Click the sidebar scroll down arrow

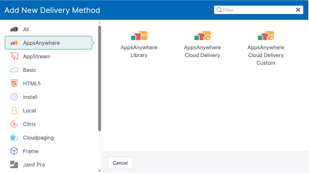pyautogui.click(x=99, y=170)
